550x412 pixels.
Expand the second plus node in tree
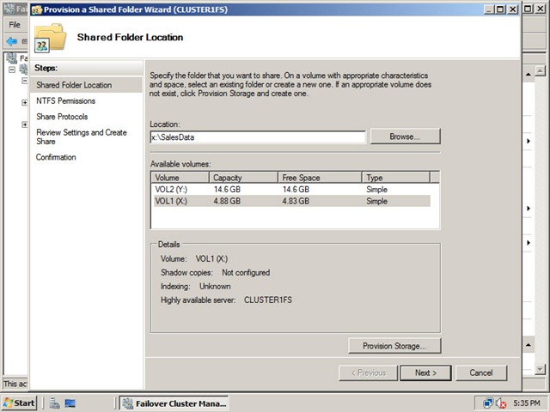(25, 124)
